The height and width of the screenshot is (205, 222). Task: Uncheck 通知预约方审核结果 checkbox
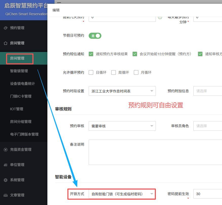point(91,54)
